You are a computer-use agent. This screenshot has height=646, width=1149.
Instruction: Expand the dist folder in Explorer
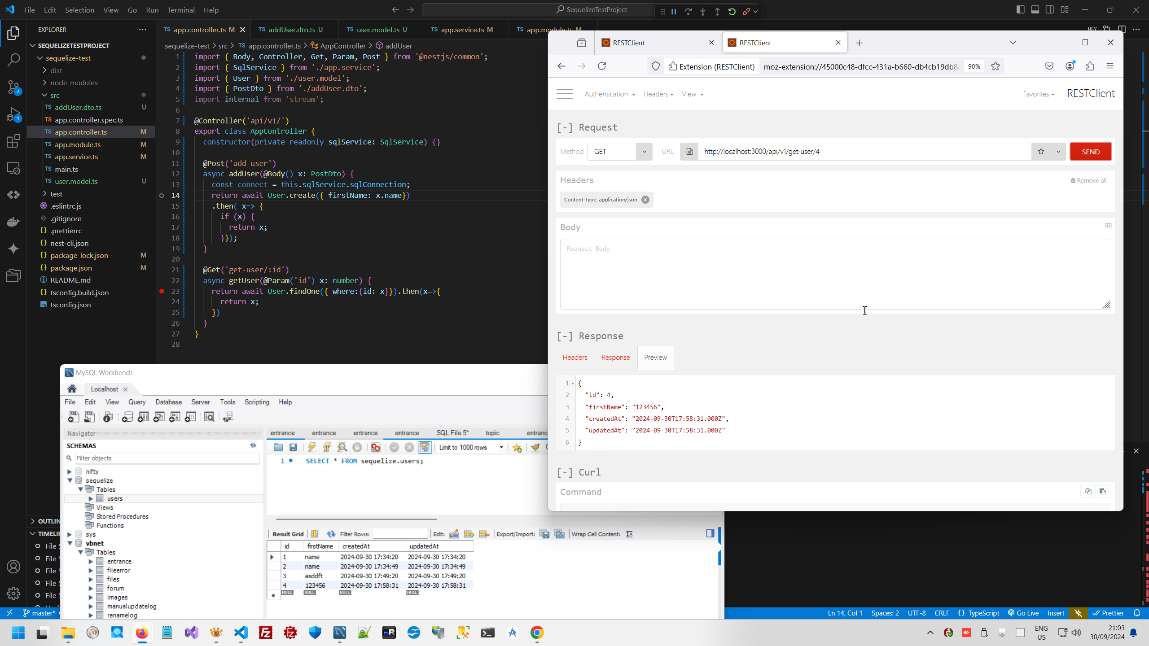coord(56,70)
